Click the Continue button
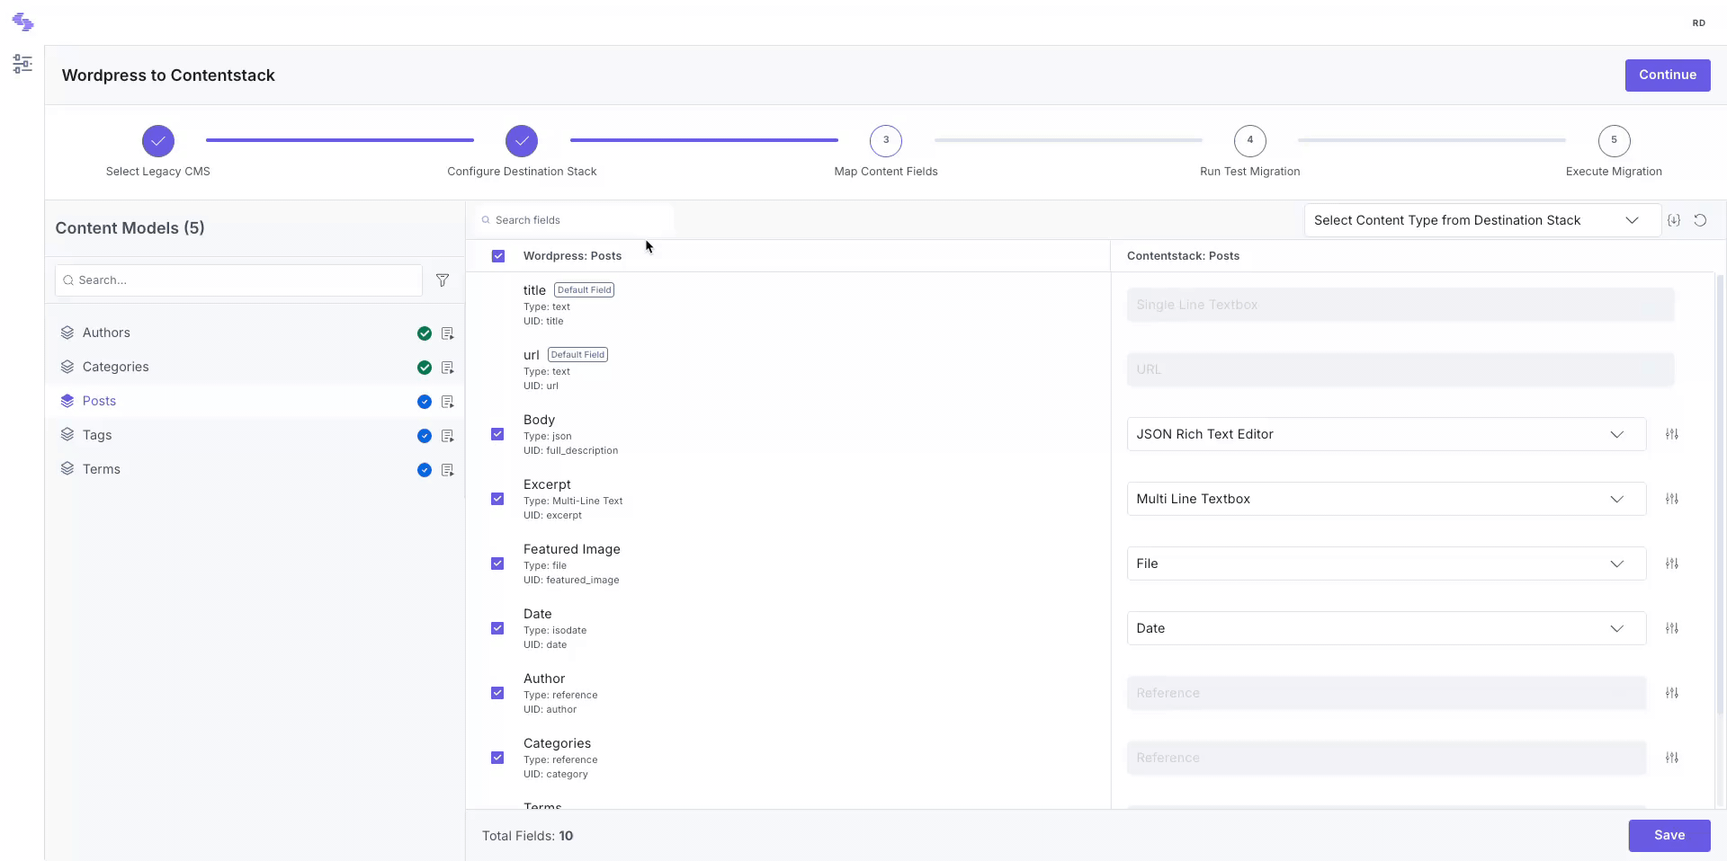Image resolution: width=1727 pixels, height=861 pixels. tap(1668, 75)
